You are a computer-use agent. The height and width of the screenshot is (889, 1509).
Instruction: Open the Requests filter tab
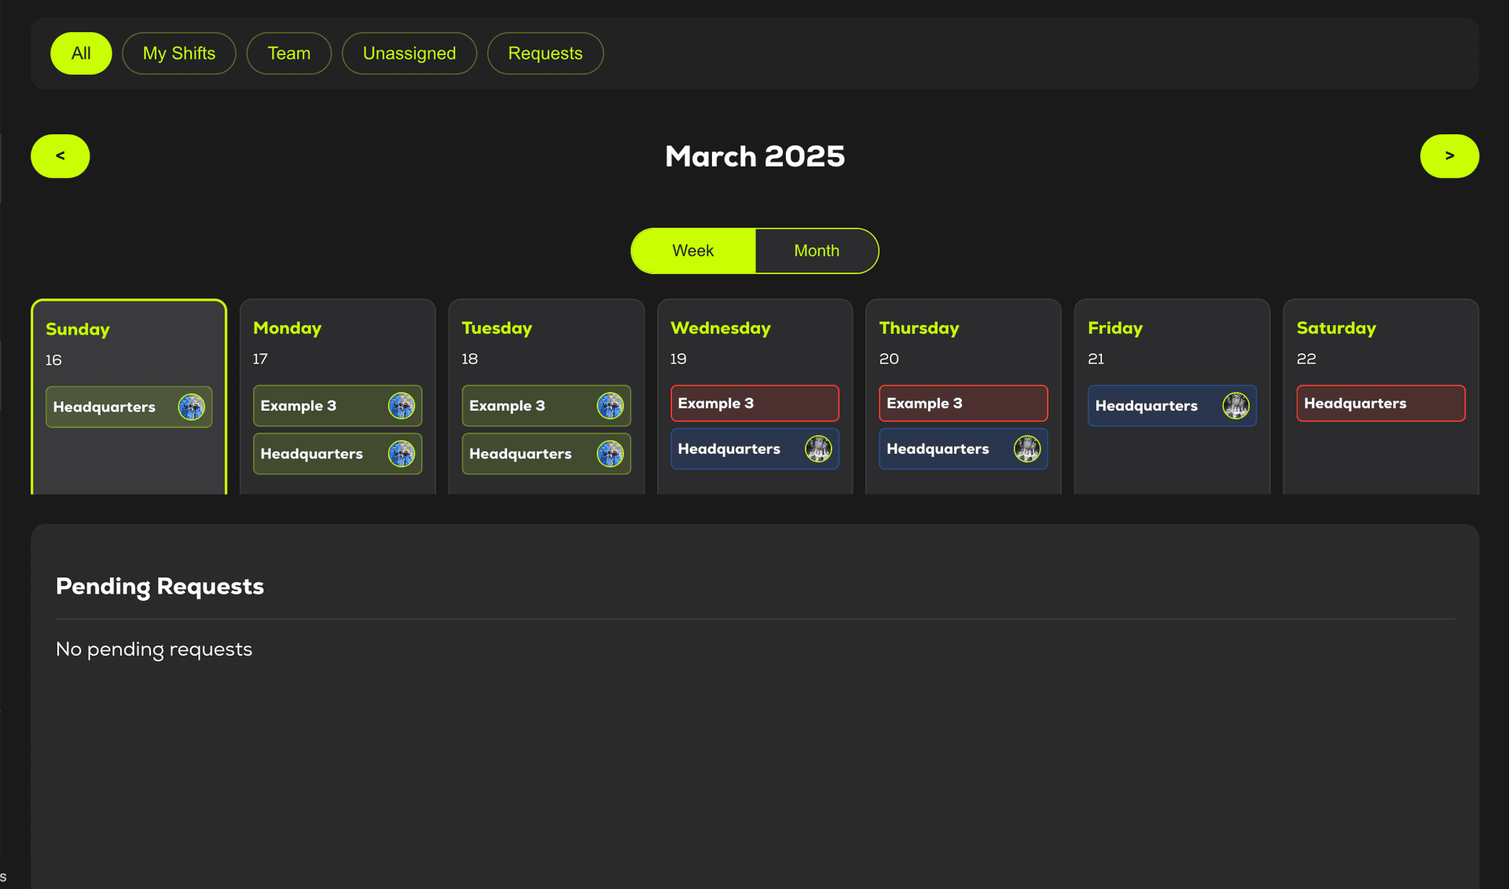tap(545, 53)
